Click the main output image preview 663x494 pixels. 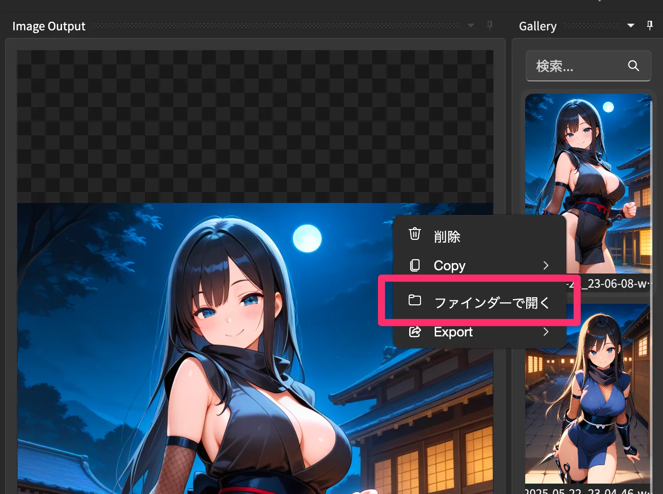point(255,348)
